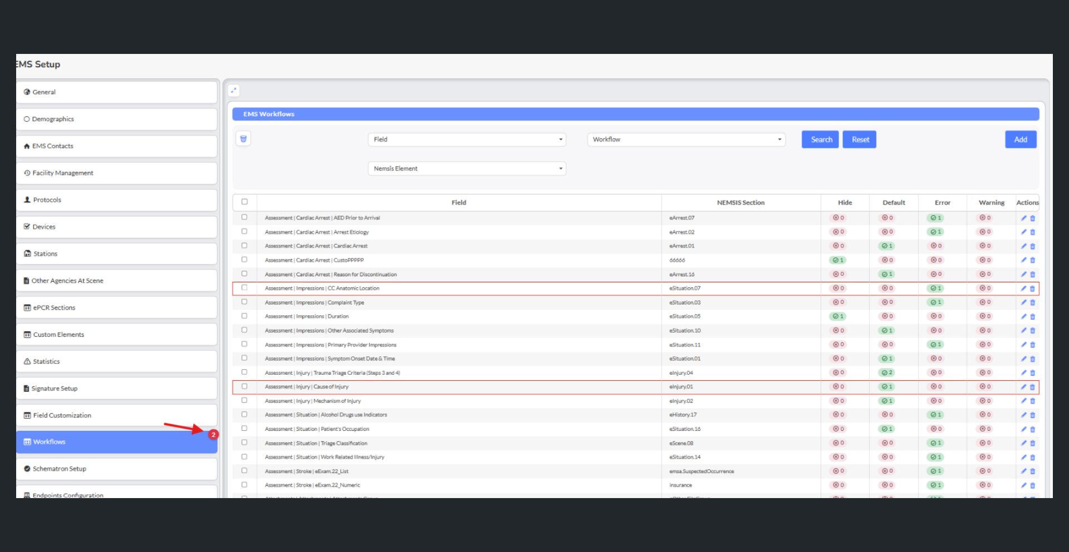The height and width of the screenshot is (552, 1069).
Task: Click edit pencil for Cause of Injury row
Action: 1023,387
